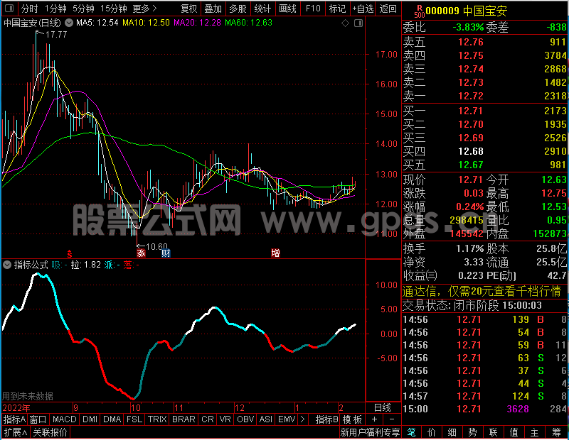Expand the 指标公式 indicator dropdown
The height and width of the screenshot is (440, 569).
pos(7,265)
